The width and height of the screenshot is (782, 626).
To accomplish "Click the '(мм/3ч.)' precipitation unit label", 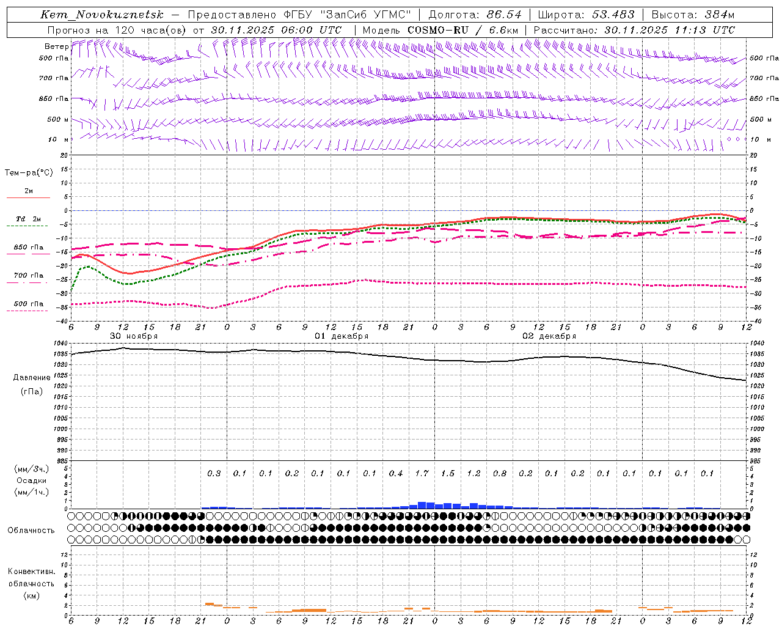I will coord(32,469).
